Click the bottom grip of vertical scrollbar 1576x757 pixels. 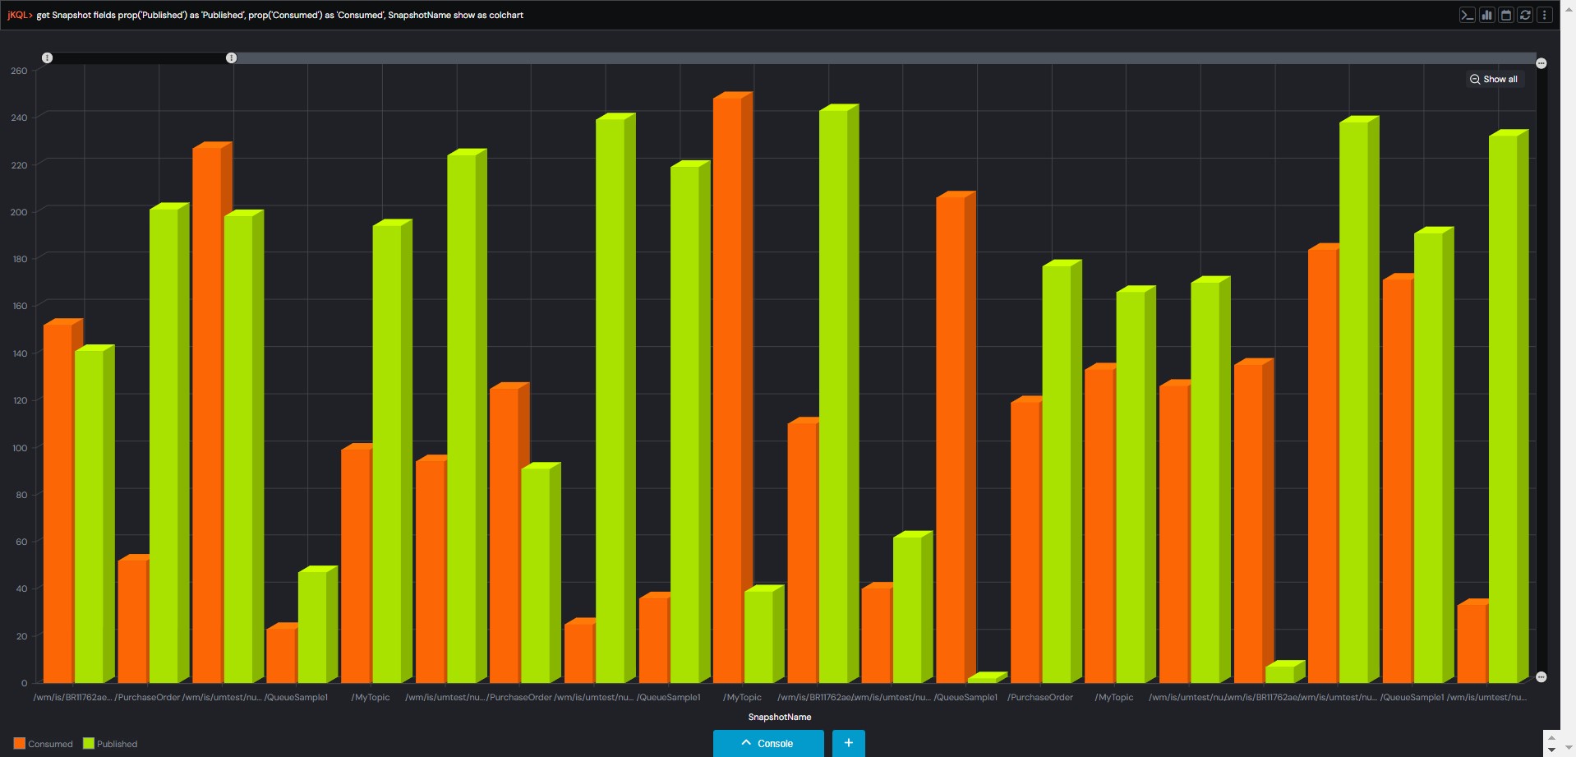pos(1541,676)
